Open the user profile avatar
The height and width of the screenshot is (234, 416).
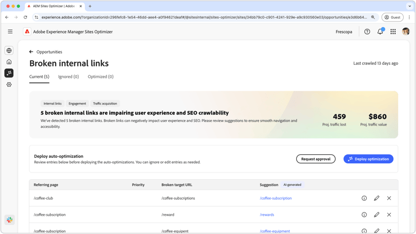(405, 32)
